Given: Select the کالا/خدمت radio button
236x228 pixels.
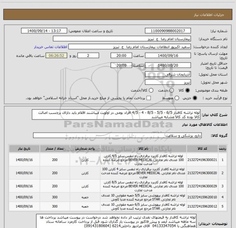Looking at the screenshot, I should pos(151,90).
